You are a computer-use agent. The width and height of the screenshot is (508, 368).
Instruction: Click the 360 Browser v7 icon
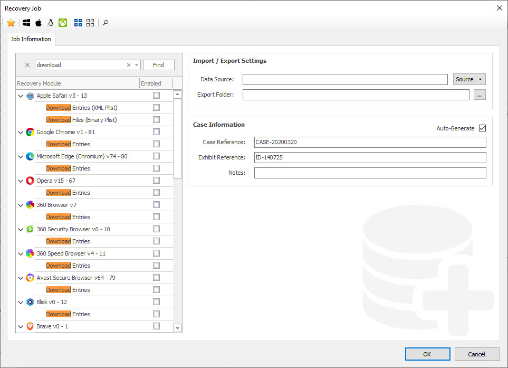(30, 205)
